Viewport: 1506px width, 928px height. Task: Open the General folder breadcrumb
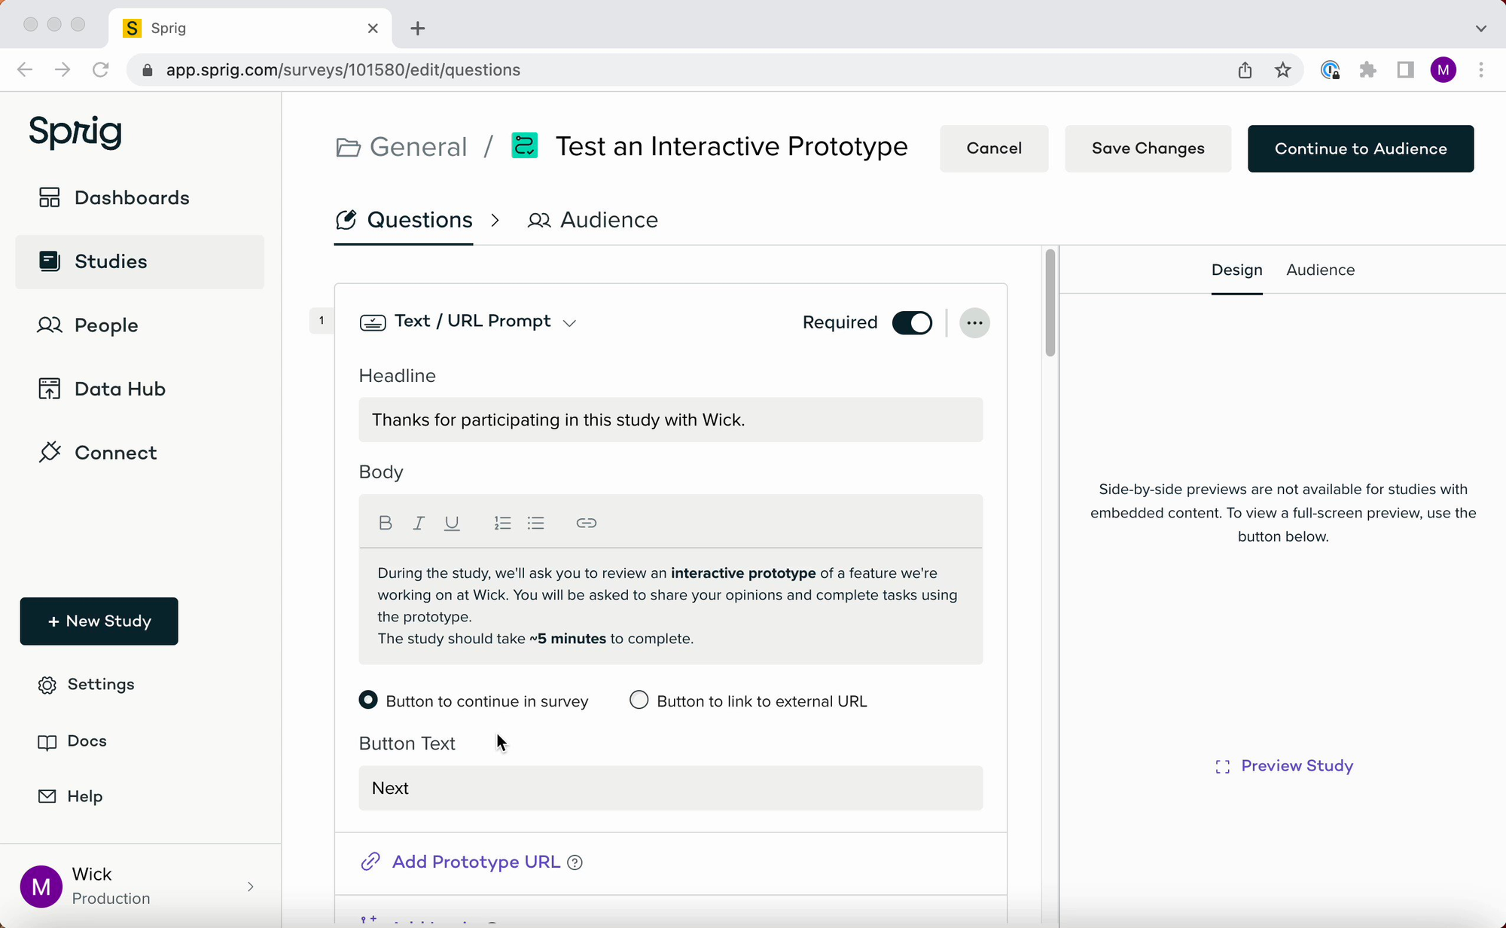tap(401, 147)
